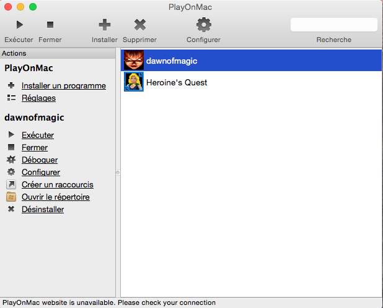Viewport: 383px width, 308px height.
Task: Focus the Recherche search field
Action: pos(334,25)
